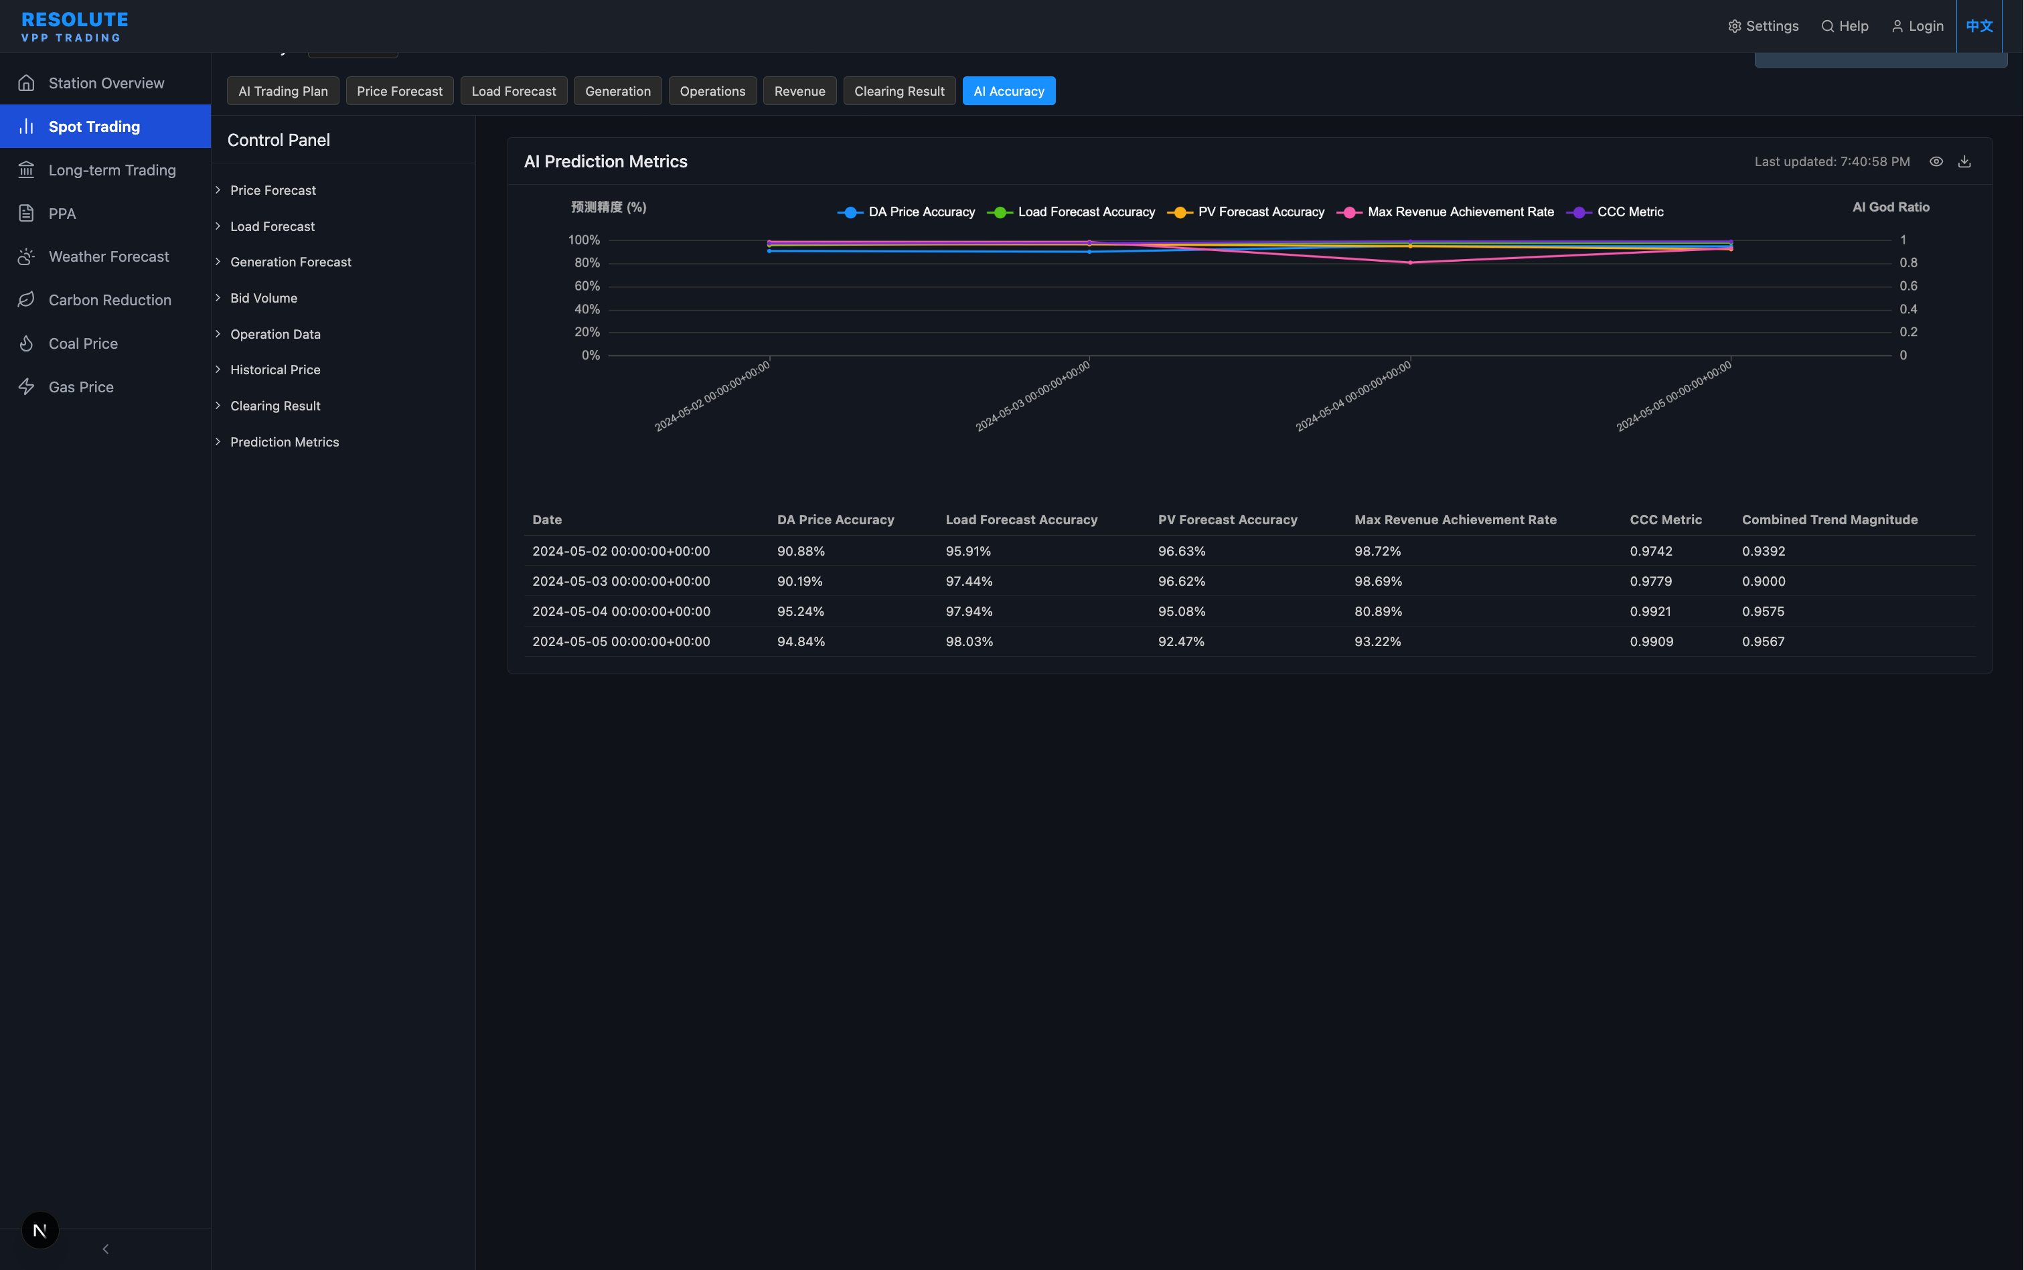Toggle Load Forecast Accuracy legend series
This screenshot has width=2024, height=1270.
pyautogui.click(x=1071, y=212)
